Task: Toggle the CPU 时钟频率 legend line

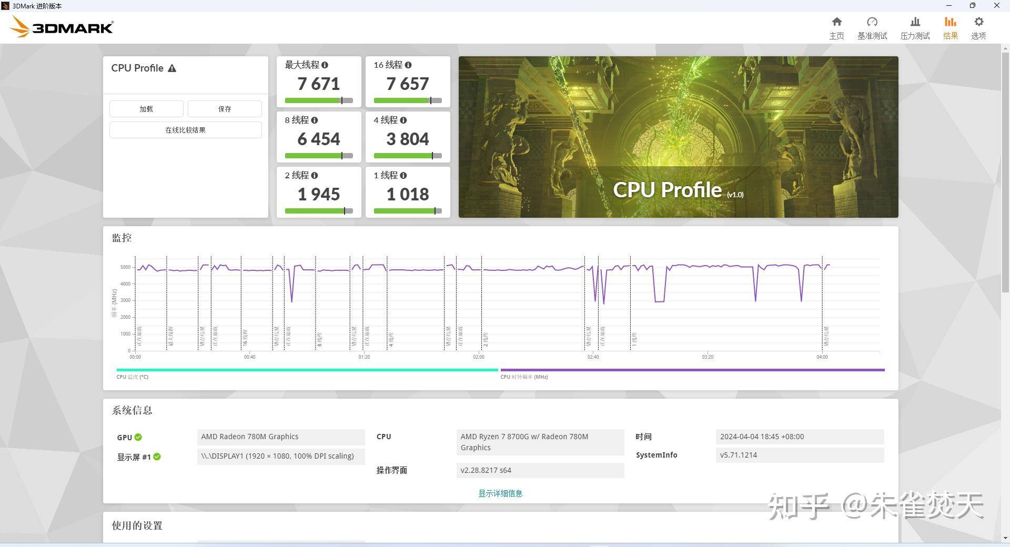Action: tap(692, 370)
